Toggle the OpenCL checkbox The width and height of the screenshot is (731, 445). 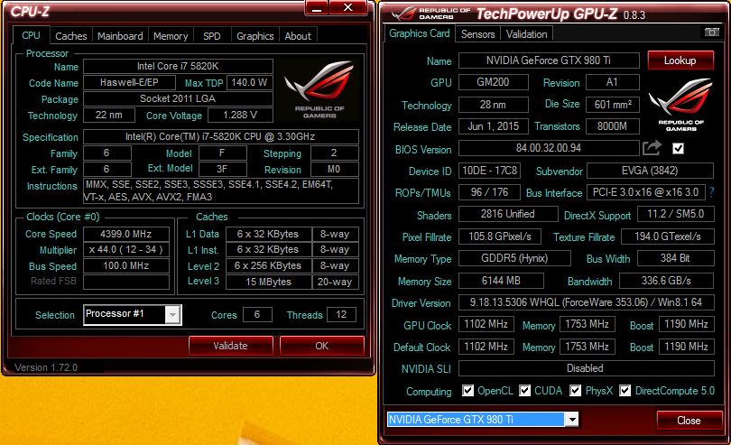468,391
